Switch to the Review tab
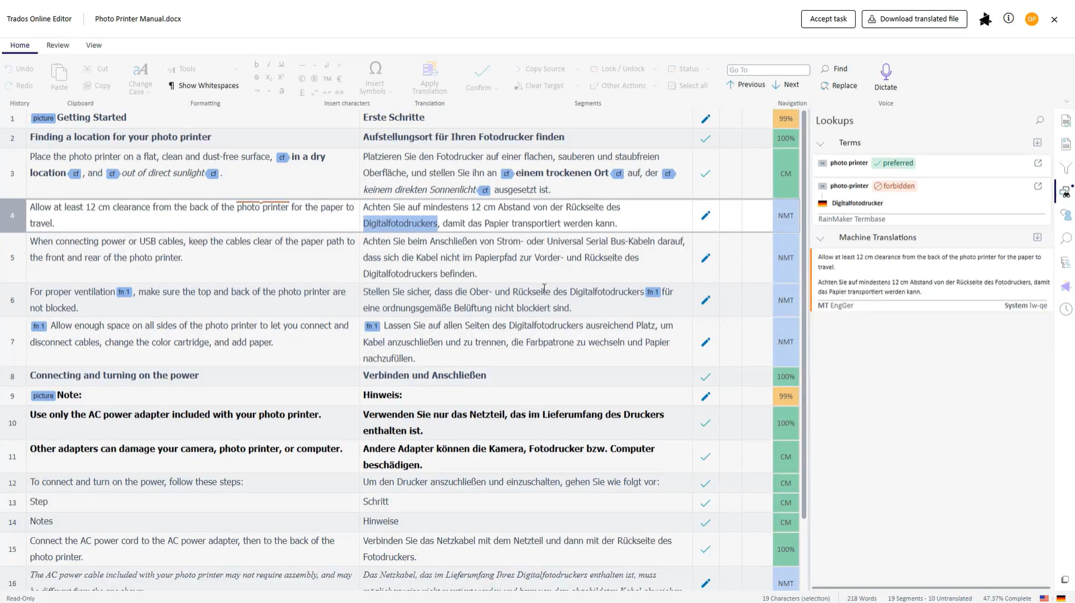The width and height of the screenshot is (1075, 603). (x=58, y=45)
